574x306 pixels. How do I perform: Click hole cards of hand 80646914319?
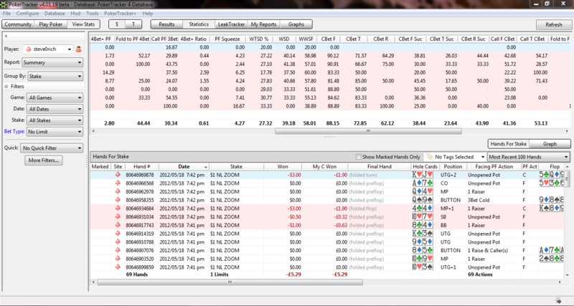(x=423, y=234)
